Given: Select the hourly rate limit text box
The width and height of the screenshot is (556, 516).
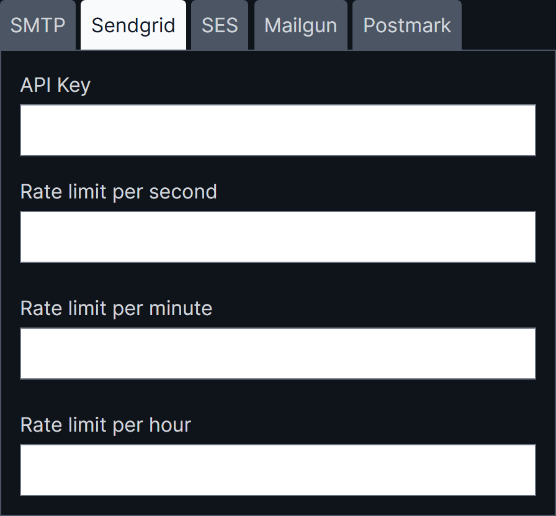Looking at the screenshot, I should point(278,470).
